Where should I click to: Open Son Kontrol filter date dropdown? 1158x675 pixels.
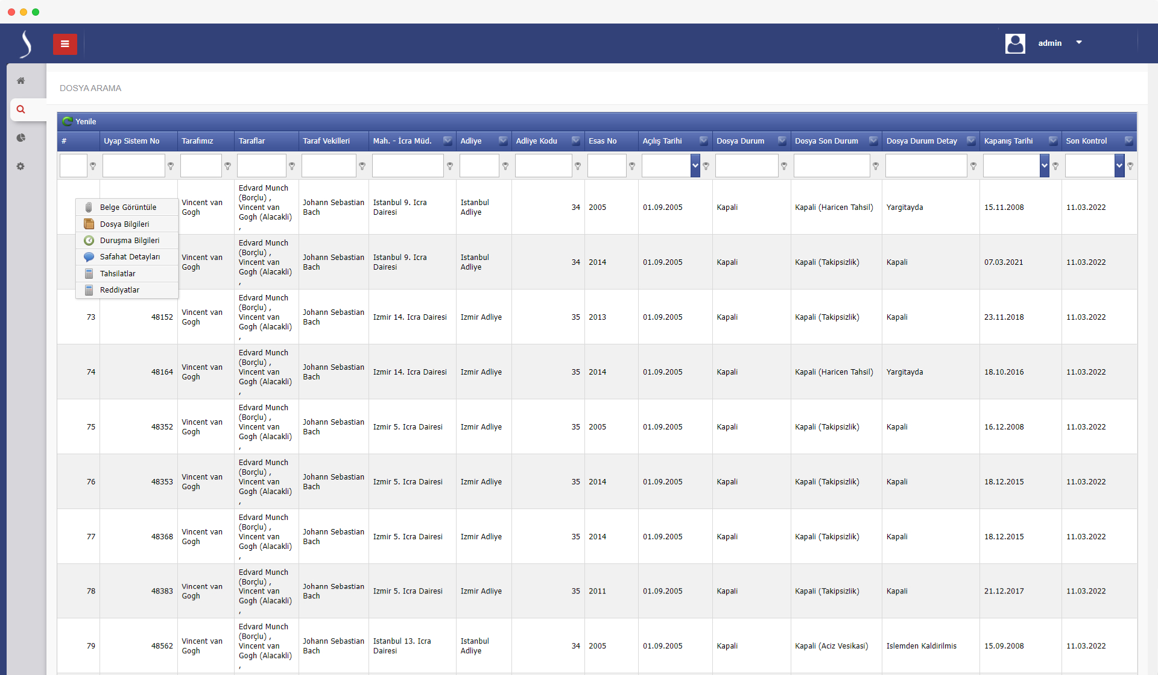pos(1119,166)
